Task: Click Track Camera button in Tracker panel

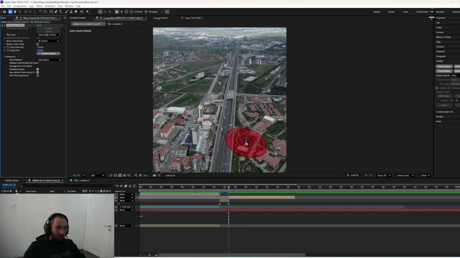Action: coord(444,66)
